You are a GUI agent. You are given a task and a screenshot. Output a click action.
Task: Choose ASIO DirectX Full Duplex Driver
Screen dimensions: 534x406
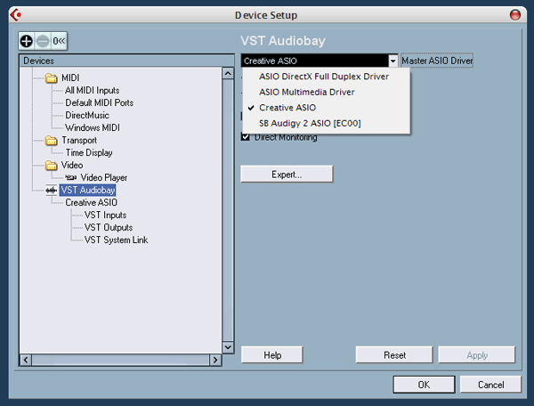[x=323, y=77]
